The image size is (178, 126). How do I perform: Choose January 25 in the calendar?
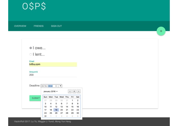point(51,113)
